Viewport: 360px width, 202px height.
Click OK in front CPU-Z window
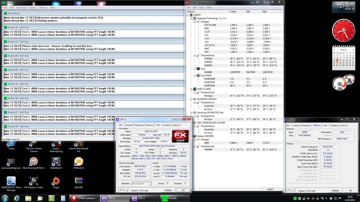(x=183, y=190)
